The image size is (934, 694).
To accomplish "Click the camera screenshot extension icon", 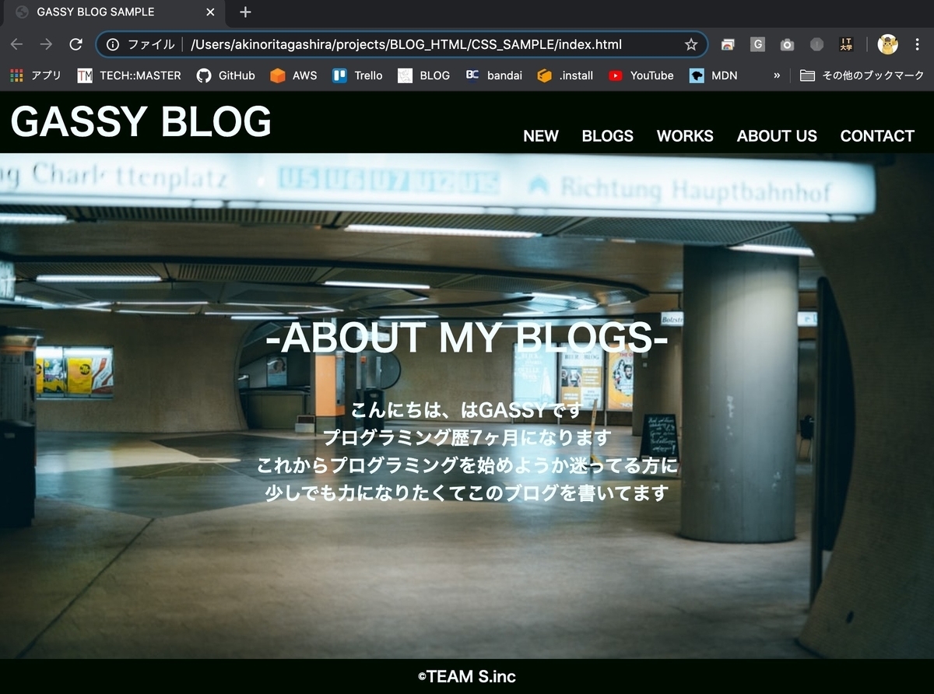I will click(x=787, y=44).
